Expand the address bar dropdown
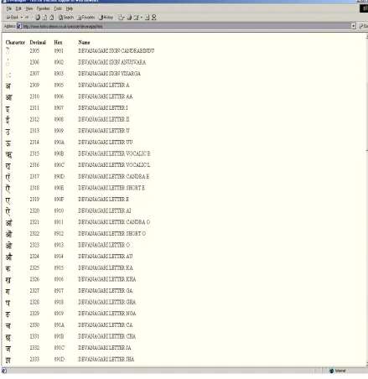This screenshot has height=379, width=368. pos(354,26)
